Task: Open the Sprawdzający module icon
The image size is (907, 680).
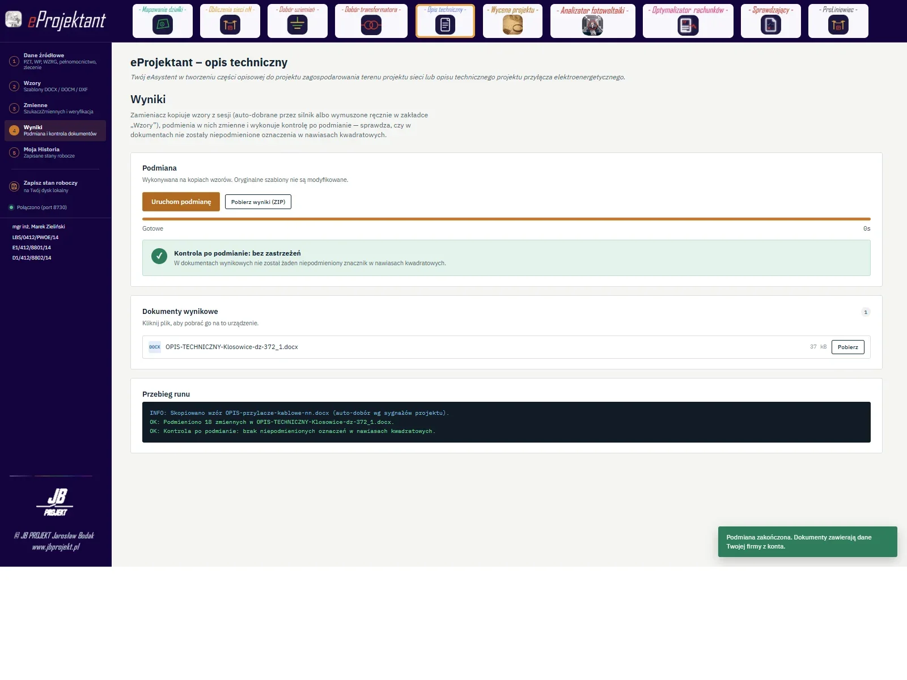Action: (771, 24)
